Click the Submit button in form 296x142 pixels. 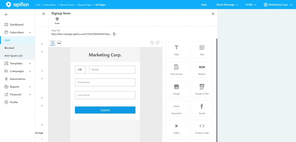pyautogui.click(x=105, y=110)
